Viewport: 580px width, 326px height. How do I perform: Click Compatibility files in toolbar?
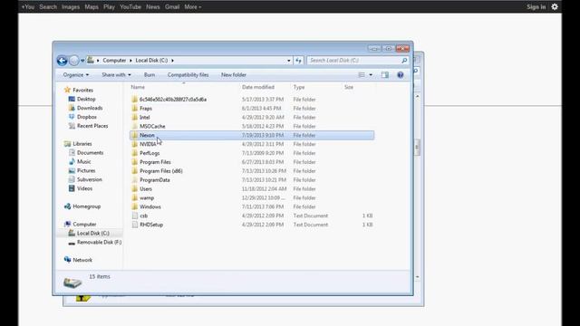pyautogui.click(x=188, y=74)
